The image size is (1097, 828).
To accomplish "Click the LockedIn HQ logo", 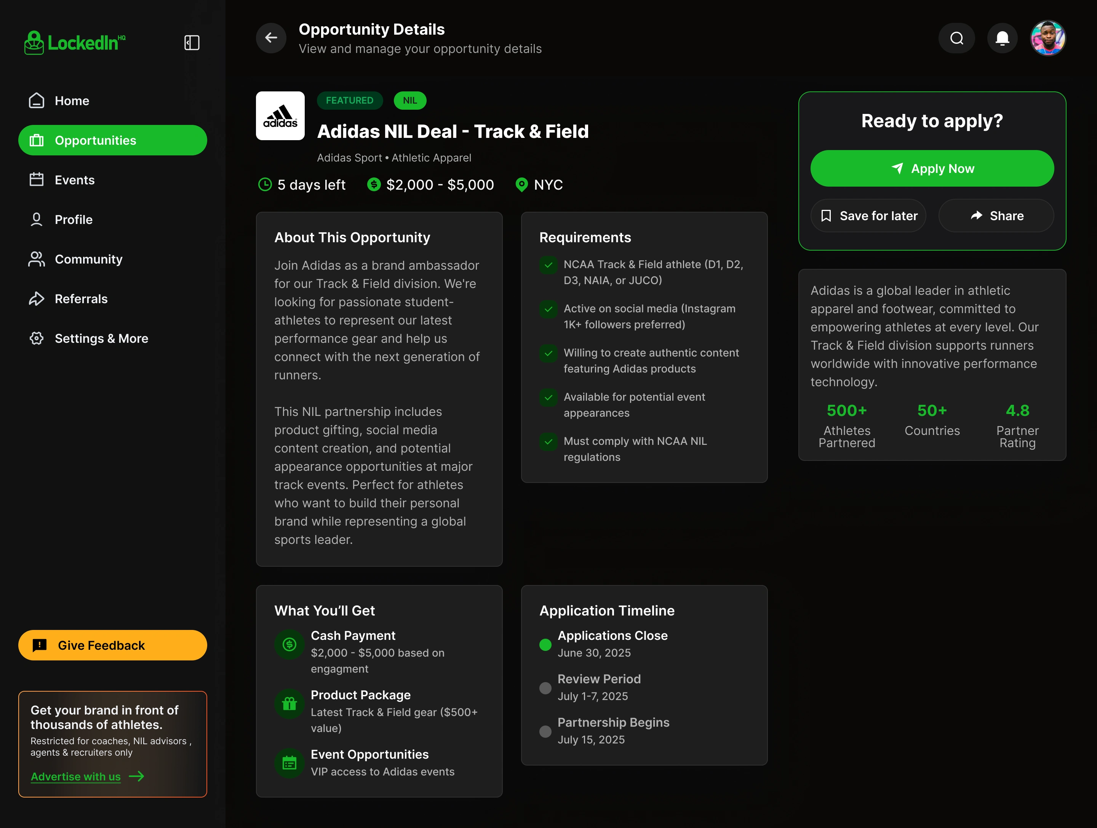I will (75, 43).
